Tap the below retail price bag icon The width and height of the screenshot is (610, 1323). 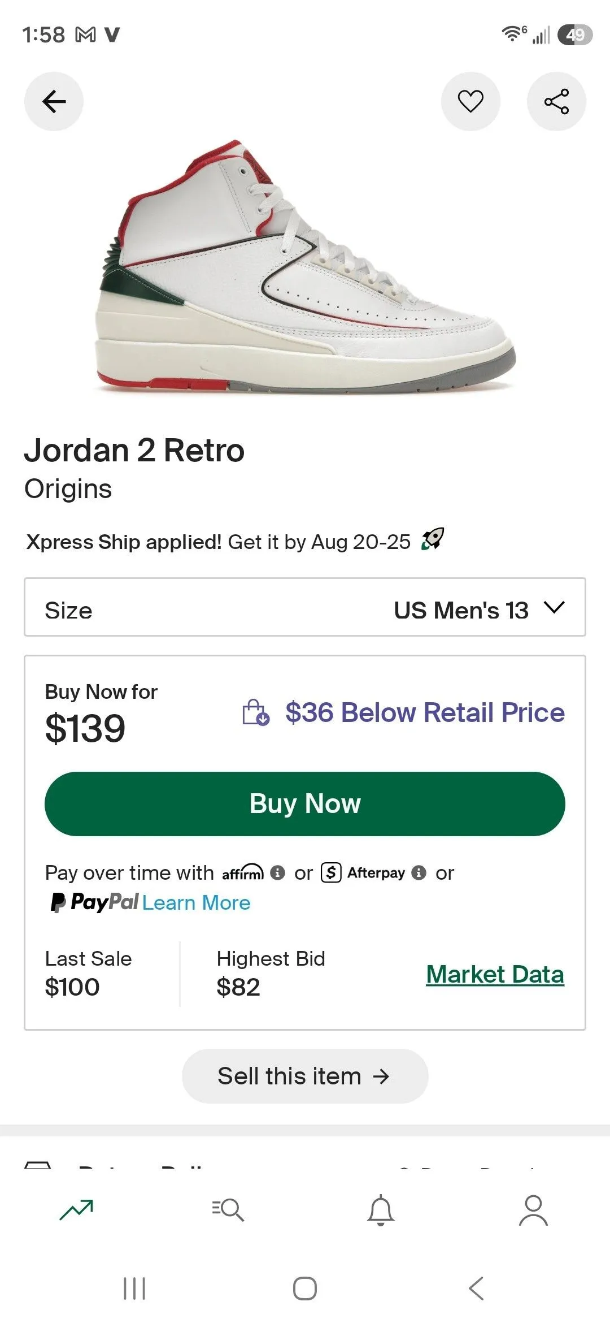coord(256,712)
